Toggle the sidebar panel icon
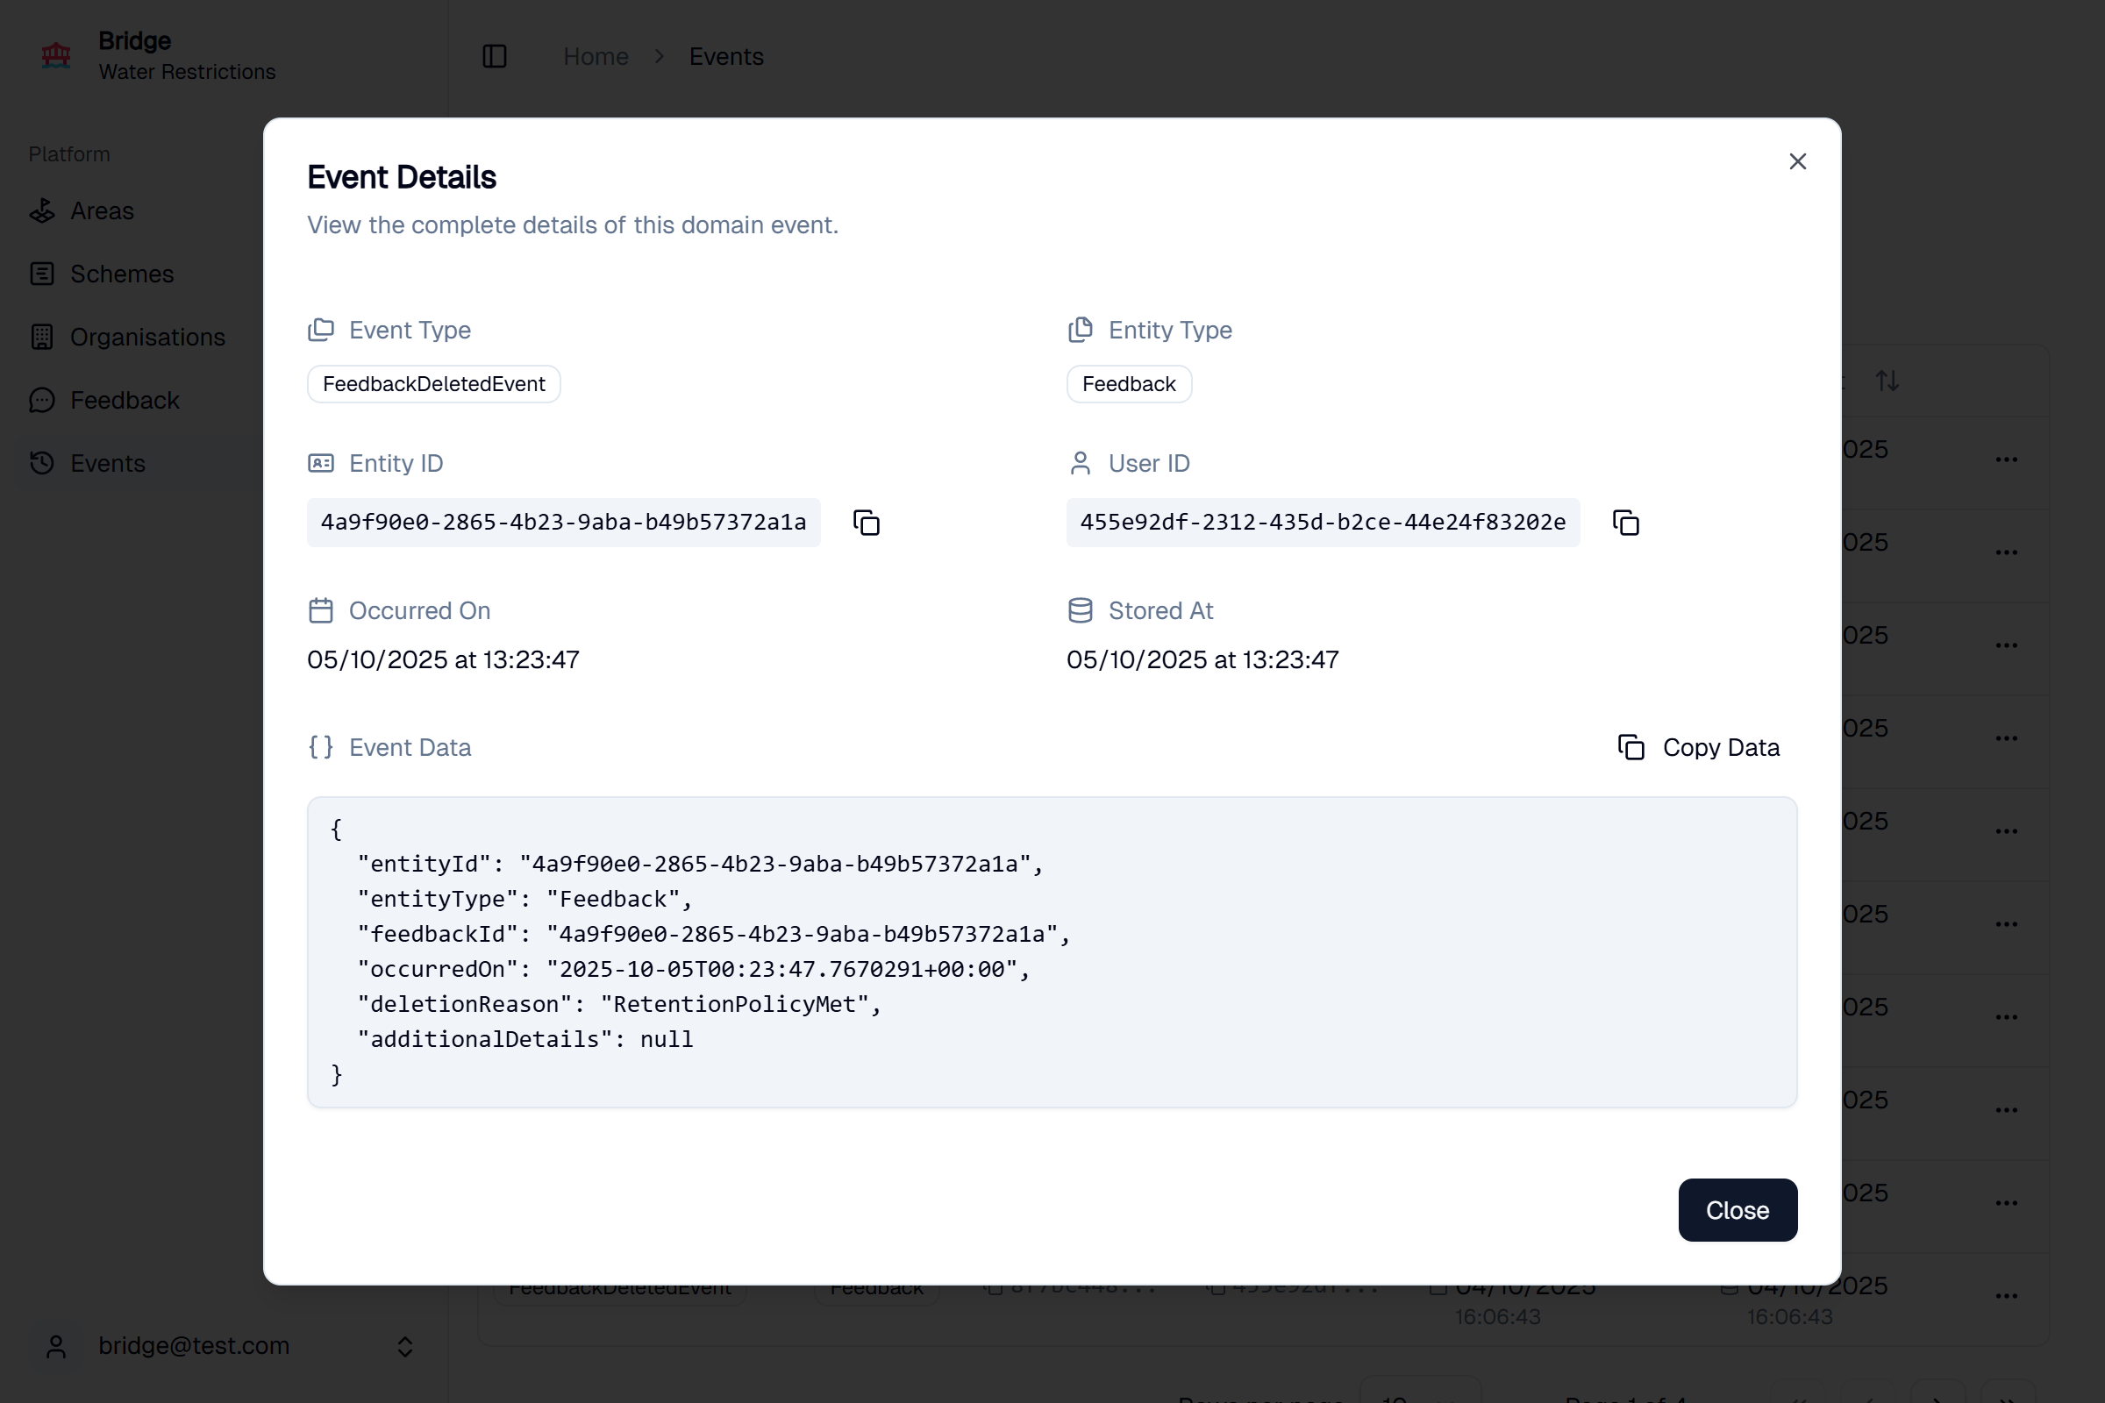The image size is (2105, 1403). [495, 56]
